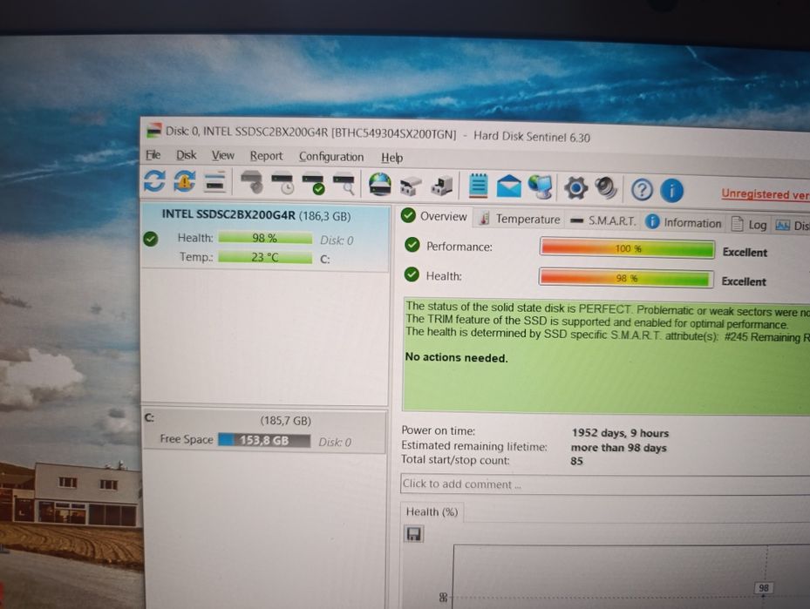
Task: Click the green check beside the left-panel Health row
Action: click(x=151, y=239)
